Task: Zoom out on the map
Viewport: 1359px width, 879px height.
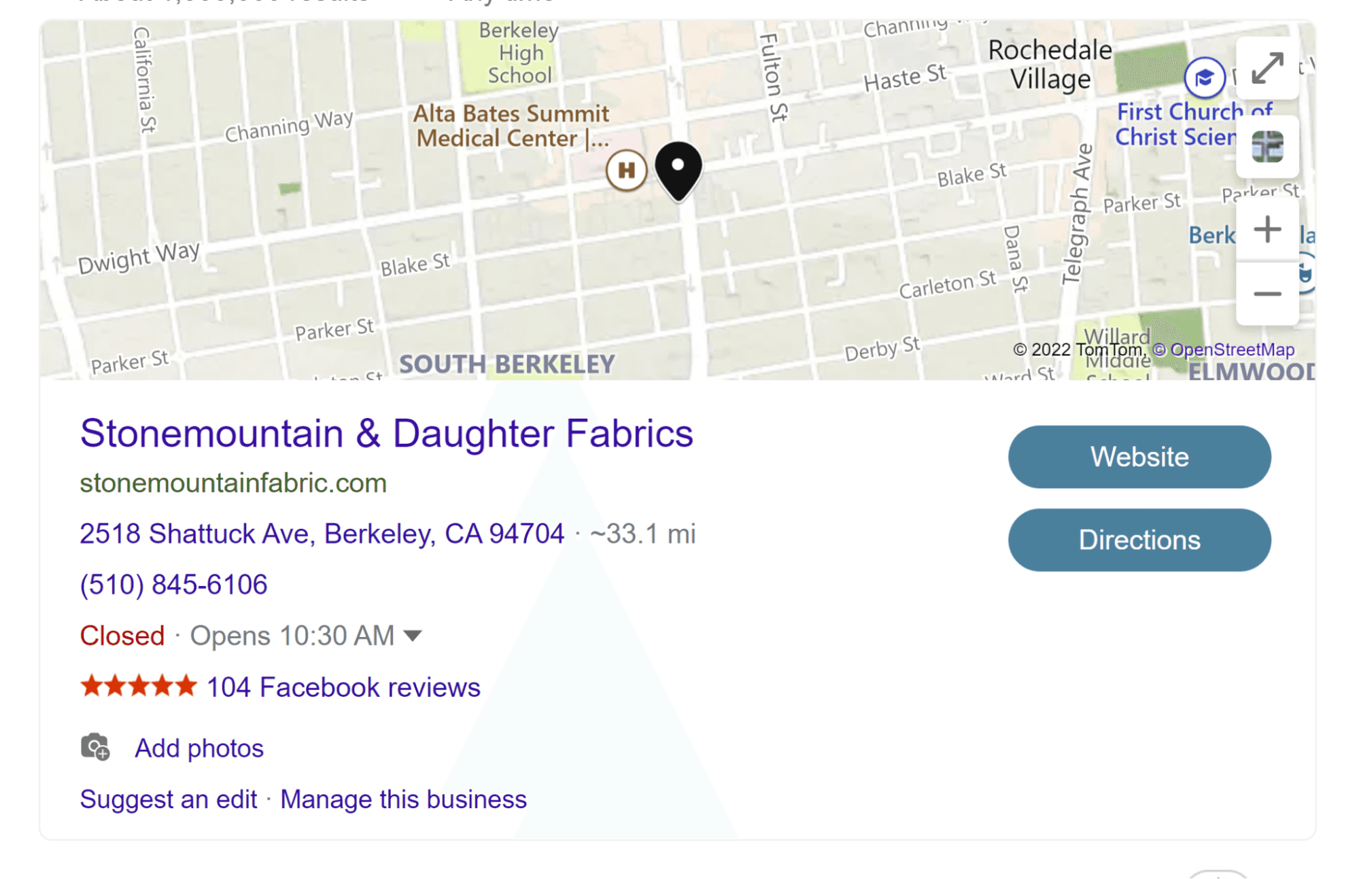Action: (1267, 294)
